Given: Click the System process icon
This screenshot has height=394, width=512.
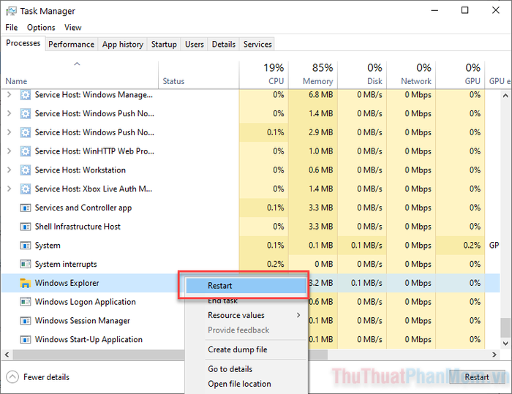Looking at the screenshot, I should click(26, 246).
